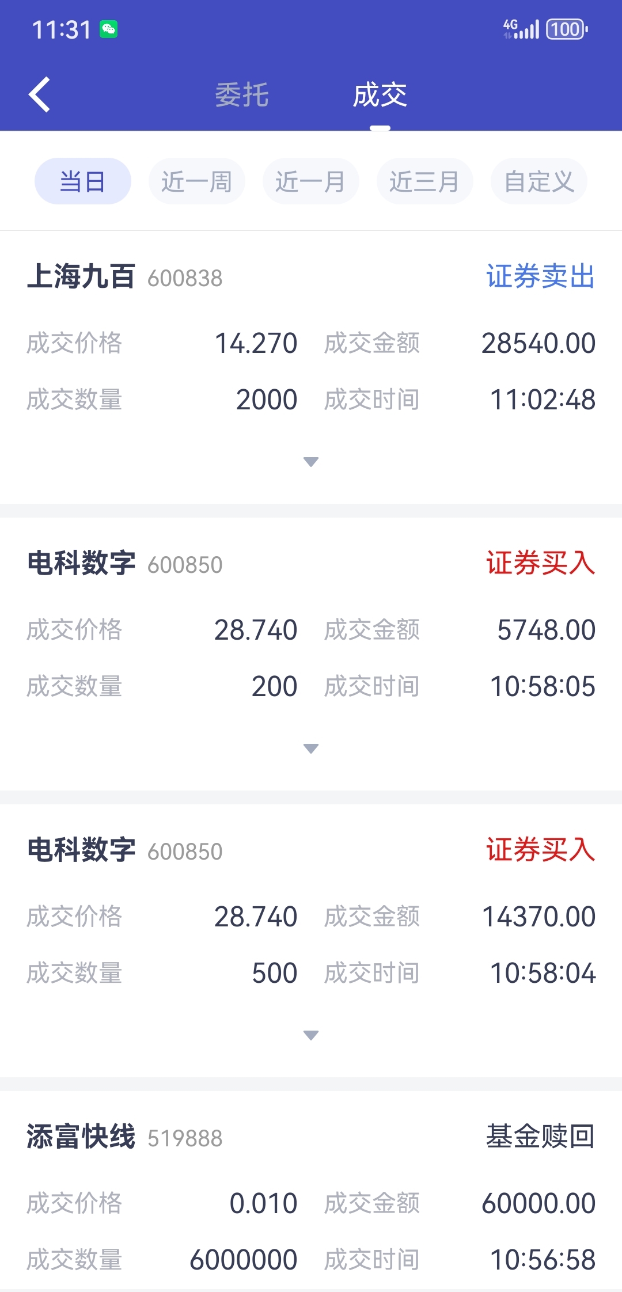The height and width of the screenshot is (1292, 622).
Task: Expand the 500-share 电科数字 trade details
Action: [x=311, y=1035]
